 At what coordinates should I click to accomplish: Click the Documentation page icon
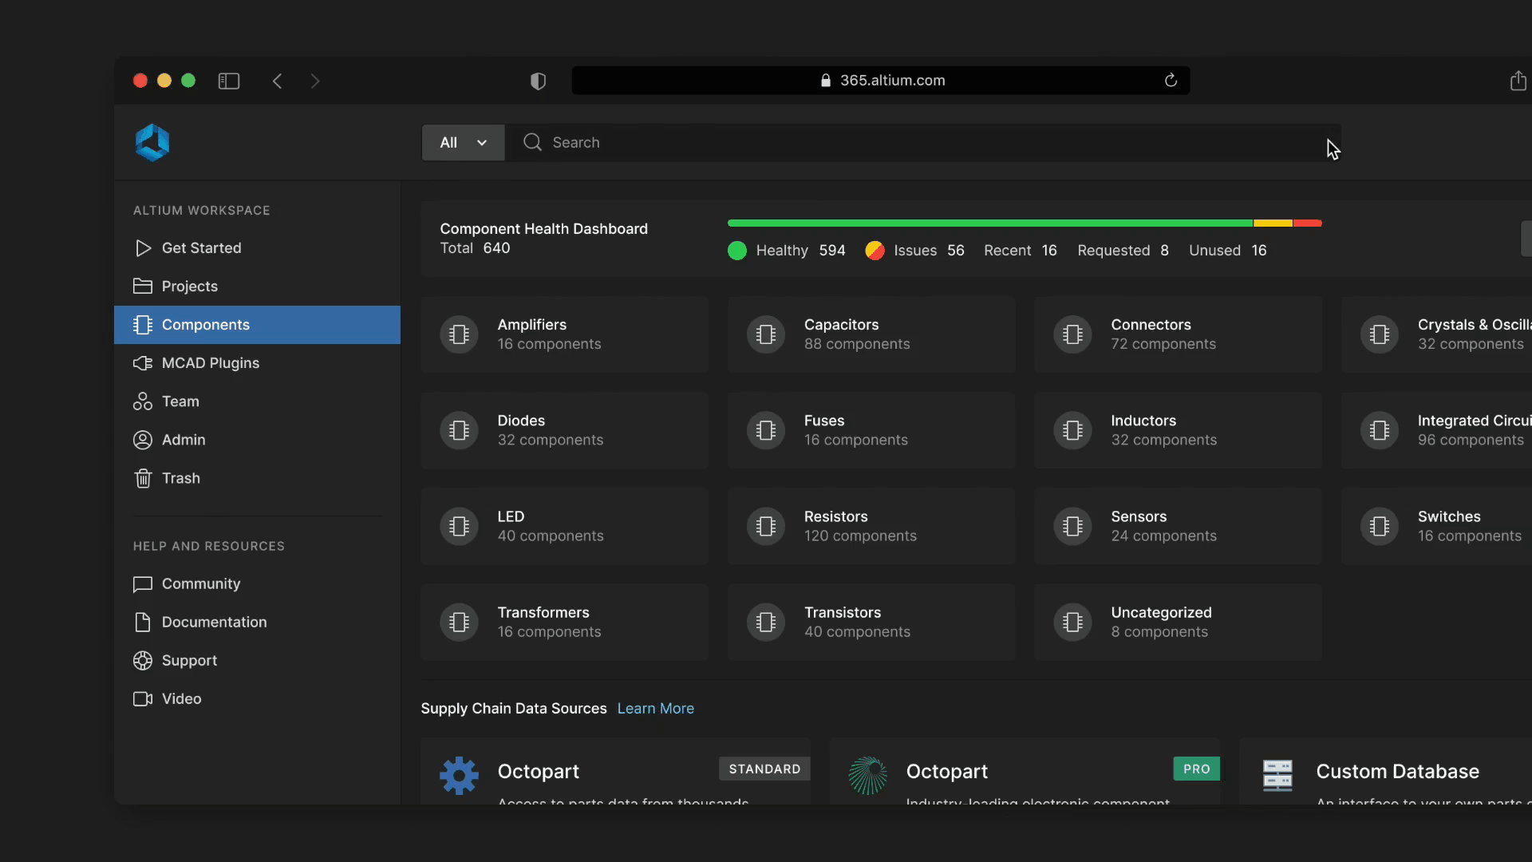(x=143, y=623)
